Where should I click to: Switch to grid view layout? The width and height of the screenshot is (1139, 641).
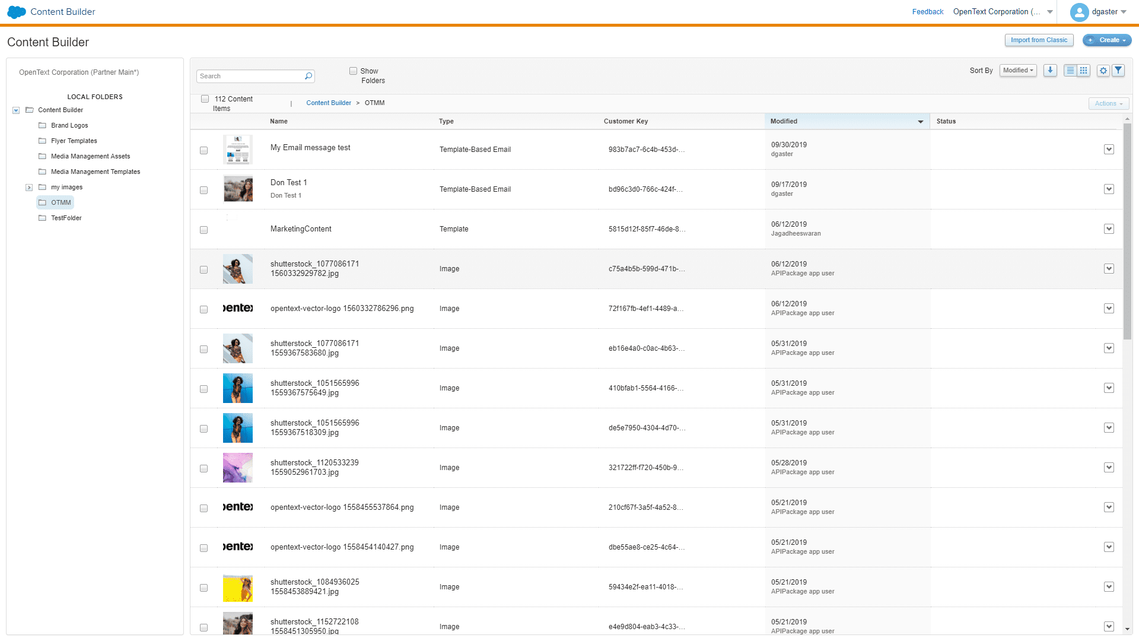[1084, 70]
